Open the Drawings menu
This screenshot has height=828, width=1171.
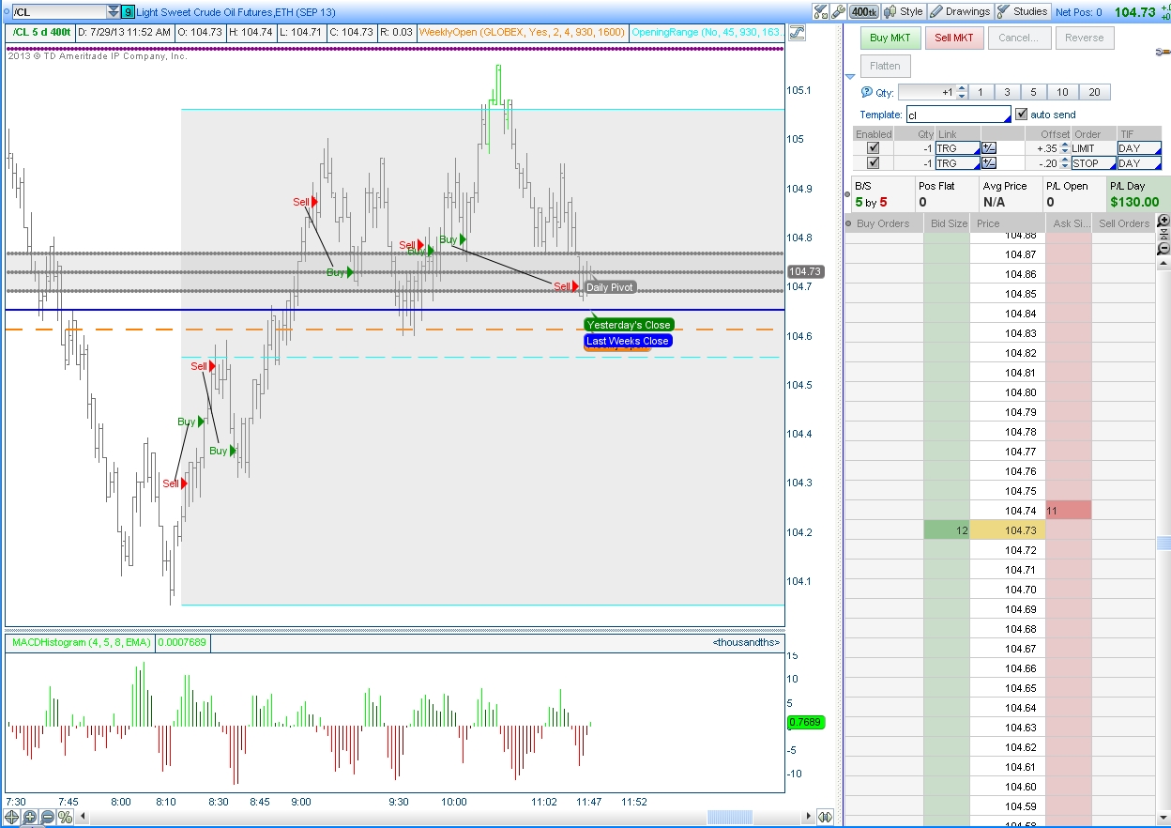(960, 11)
